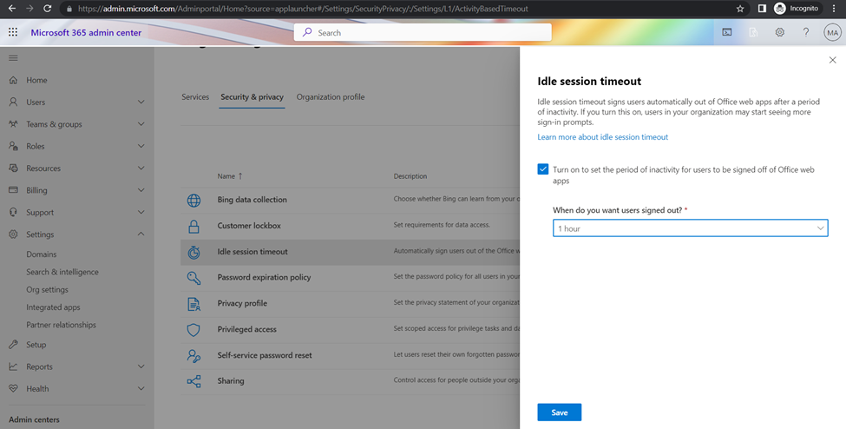Click the Teams & groups icon
The image size is (846, 429).
tap(14, 124)
